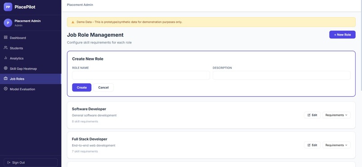Open the Analytics page

(31, 58)
